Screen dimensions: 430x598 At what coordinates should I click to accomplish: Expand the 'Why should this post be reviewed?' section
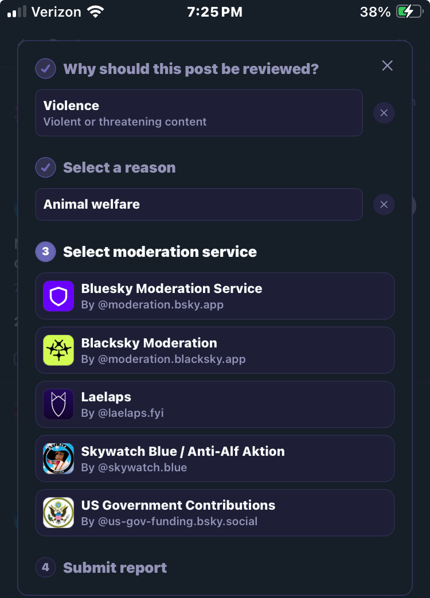pyautogui.click(x=190, y=69)
